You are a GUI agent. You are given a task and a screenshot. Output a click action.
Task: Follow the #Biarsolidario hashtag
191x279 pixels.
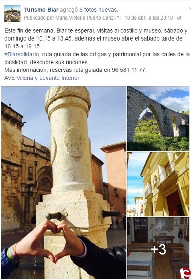click(x=22, y=54)
